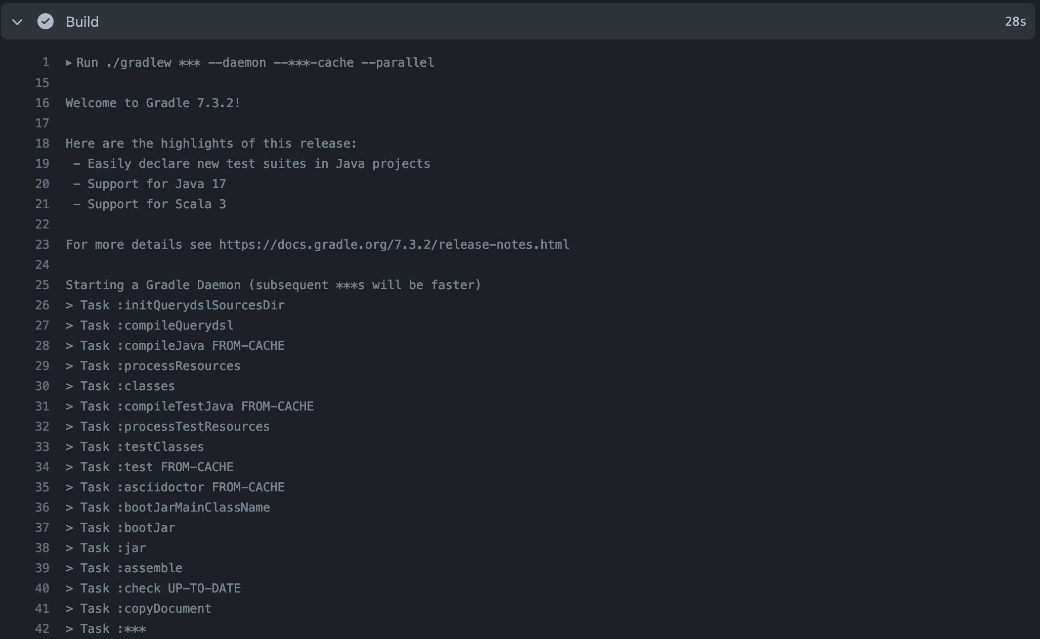Click 'Task :bootJarMainClassName' line

click(x=168, y=508)
